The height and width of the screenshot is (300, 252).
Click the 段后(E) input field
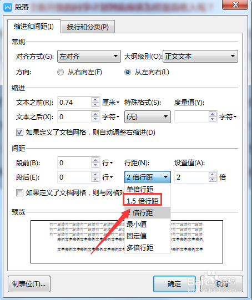(x=75, y=177)
